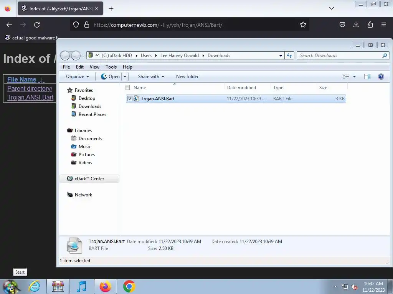Expand the Open button dropdown arrow
Image resolution: width=393 pixels, height=294 pixels.
point(125,77)
